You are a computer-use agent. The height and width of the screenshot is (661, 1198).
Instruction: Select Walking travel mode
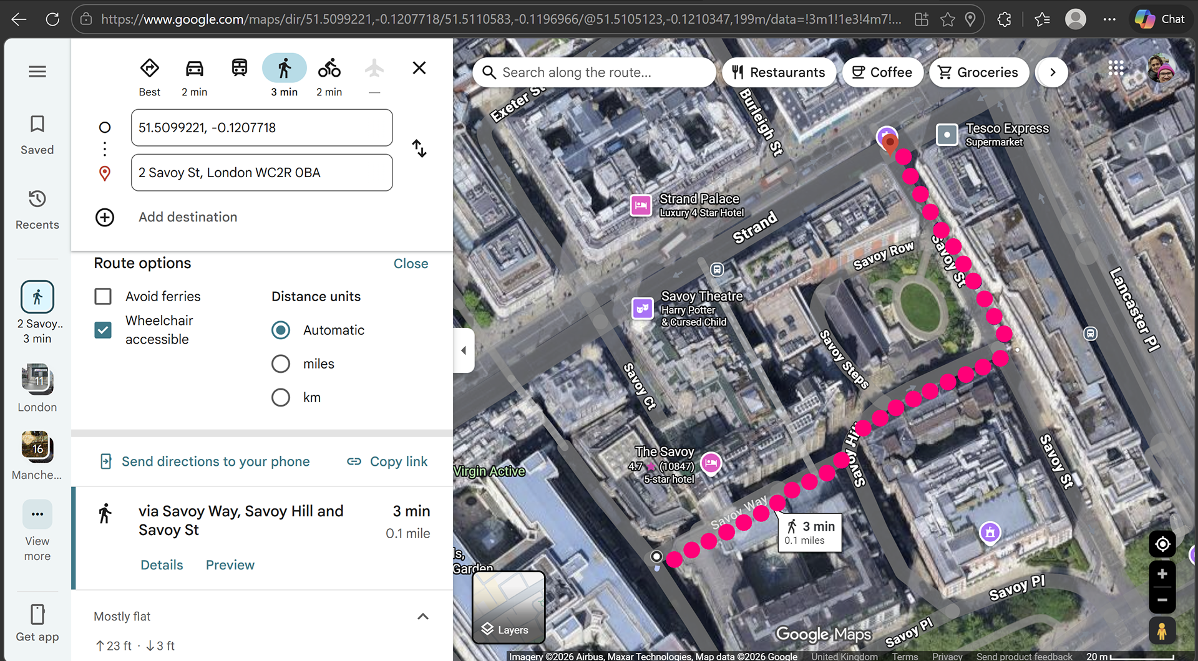pyautogui.click(x=285, y=77)
